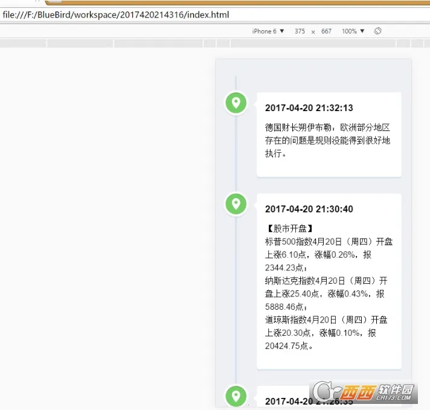
Task: Click the third card's partially visible timestamp
Action: pos(290,402)
